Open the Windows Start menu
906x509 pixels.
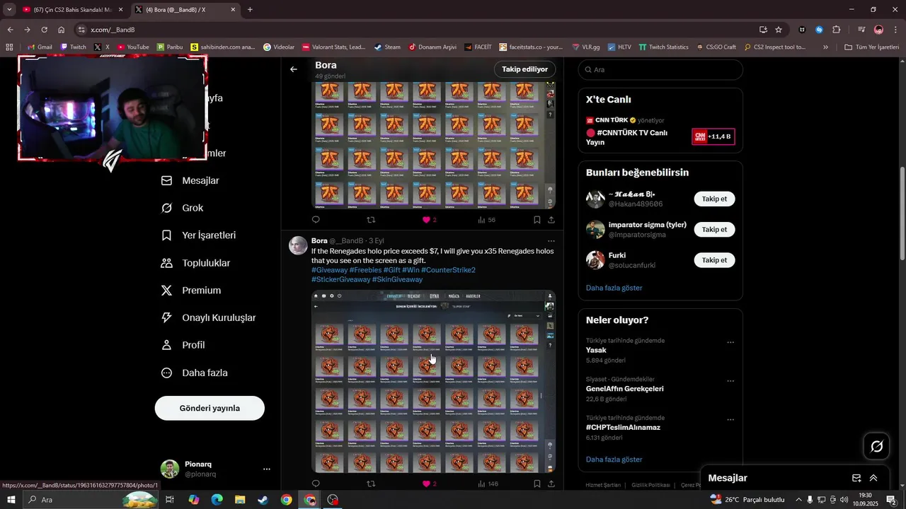[11, 500]
